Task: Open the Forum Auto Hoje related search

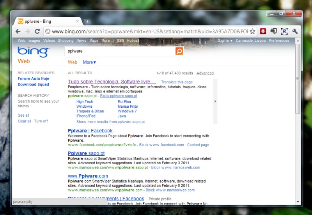Action: point(34,79)
